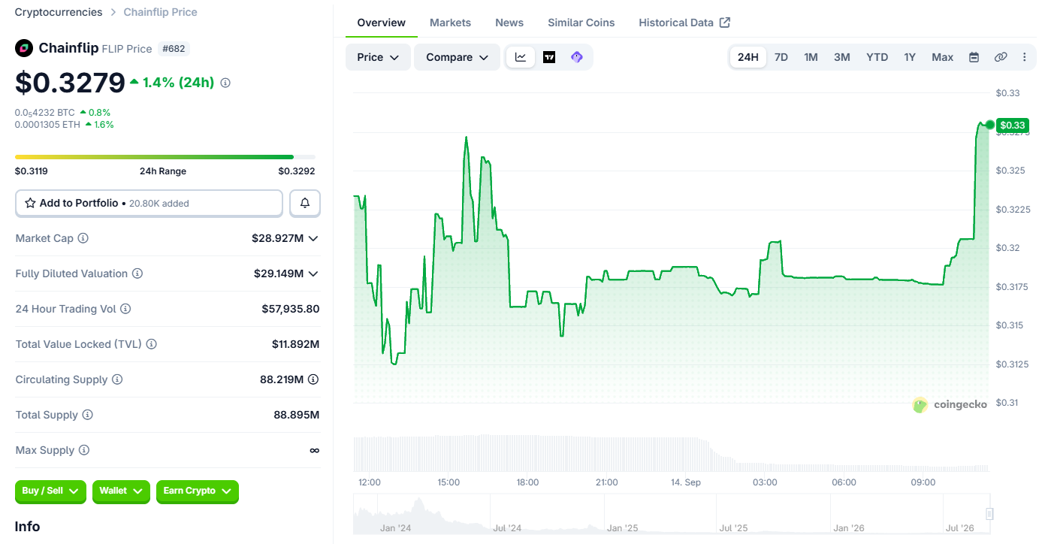Click the 24 Hour Trading Vol info icon
This screenshot has width=1039, height=544.
pyautogui.click(x=125, y=309)
